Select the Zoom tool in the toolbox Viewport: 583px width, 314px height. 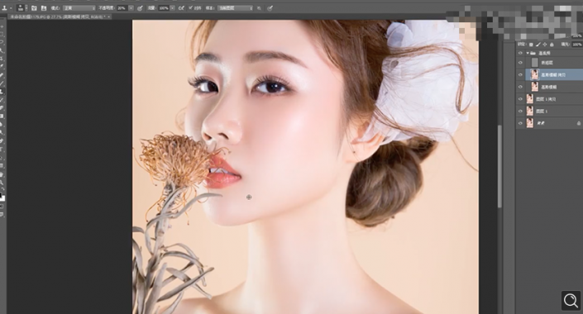[2, 183]
